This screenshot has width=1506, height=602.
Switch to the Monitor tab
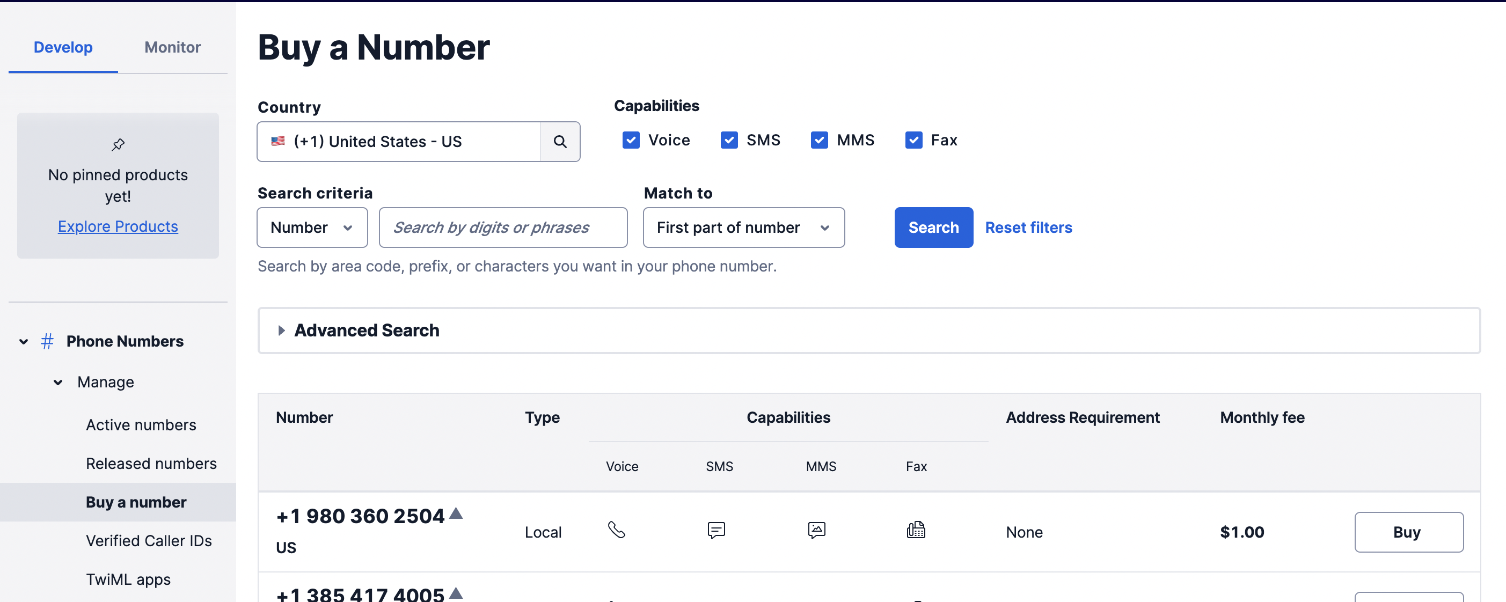172,47
